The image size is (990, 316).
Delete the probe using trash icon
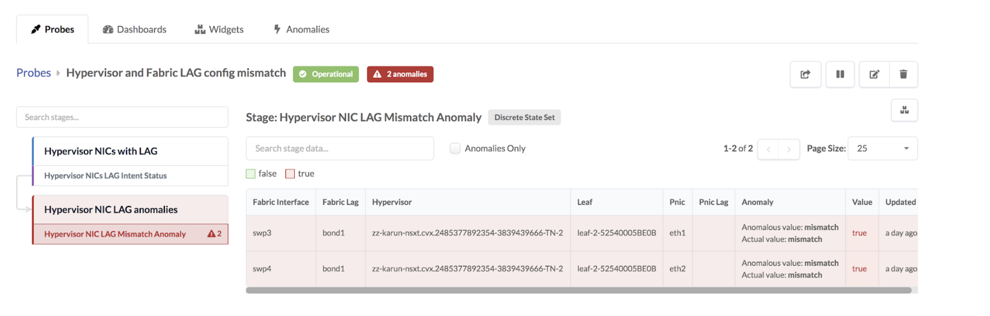pos(903,74)
